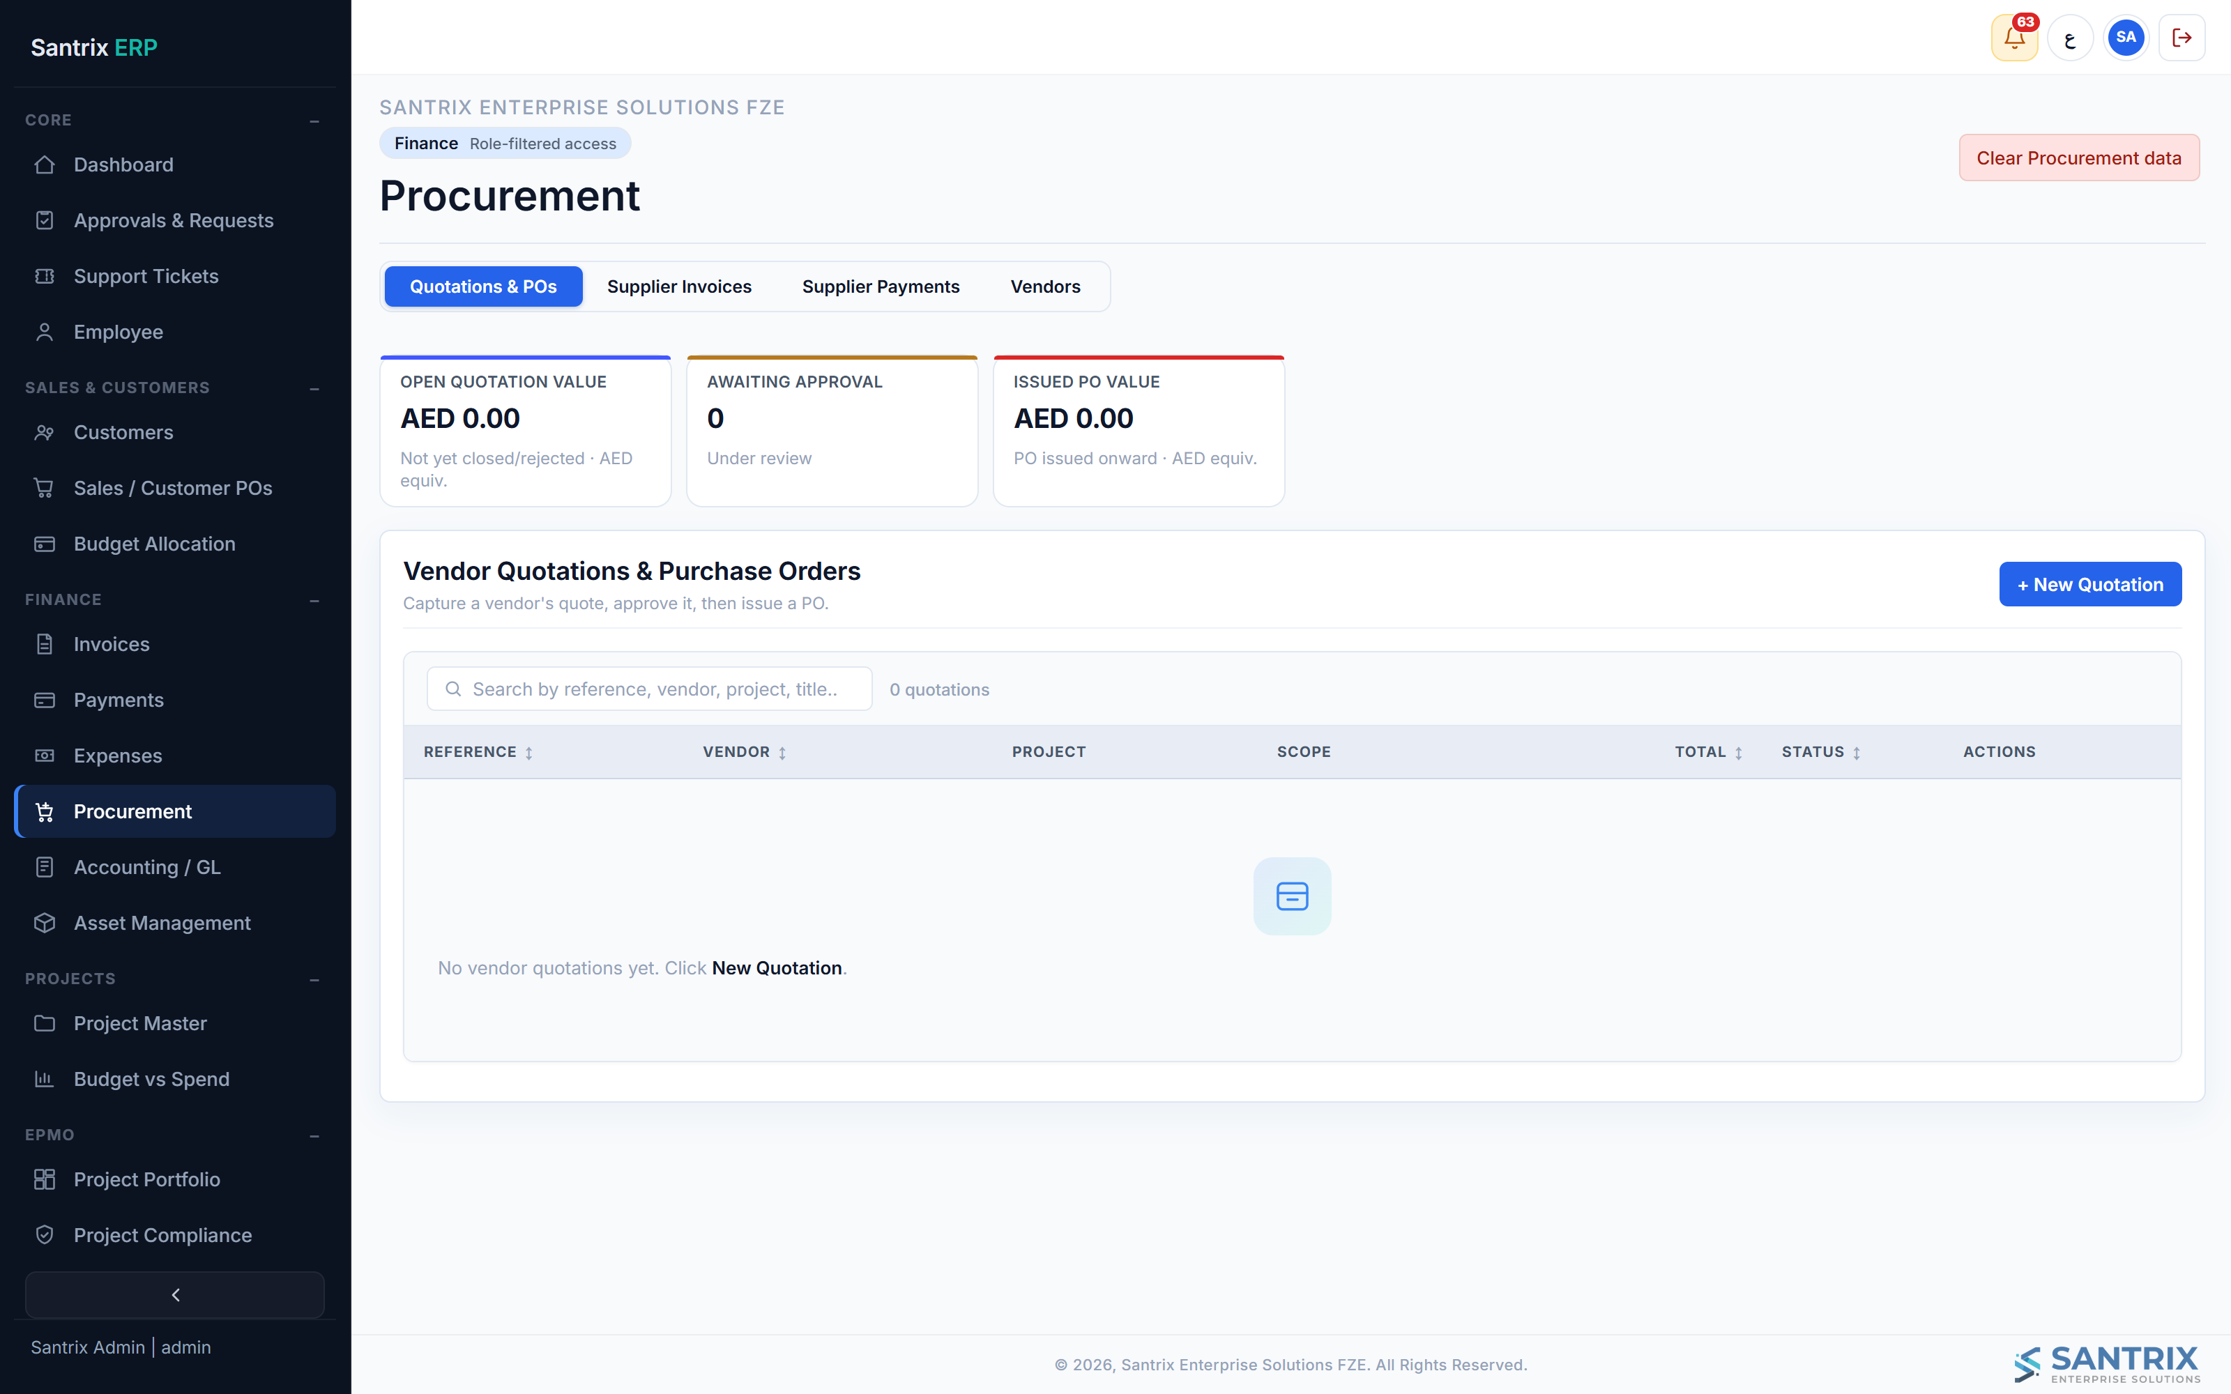Collapse the SALES & CUSTOMERS section
Image resolution: width=2231 pixels, height=1394 pixels.
pos(314,388)
